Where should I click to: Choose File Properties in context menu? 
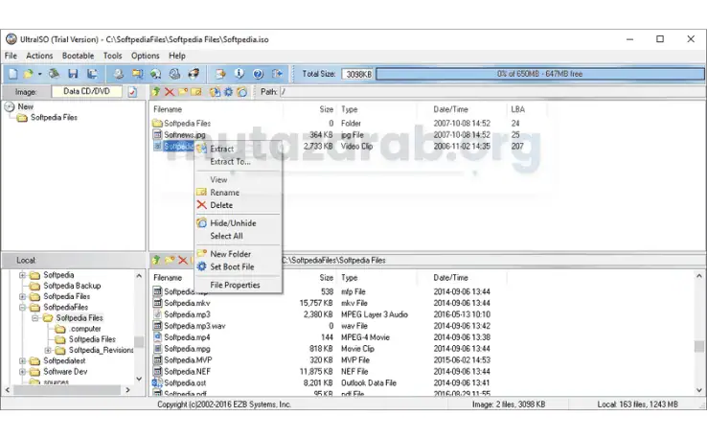coord(239,285)
